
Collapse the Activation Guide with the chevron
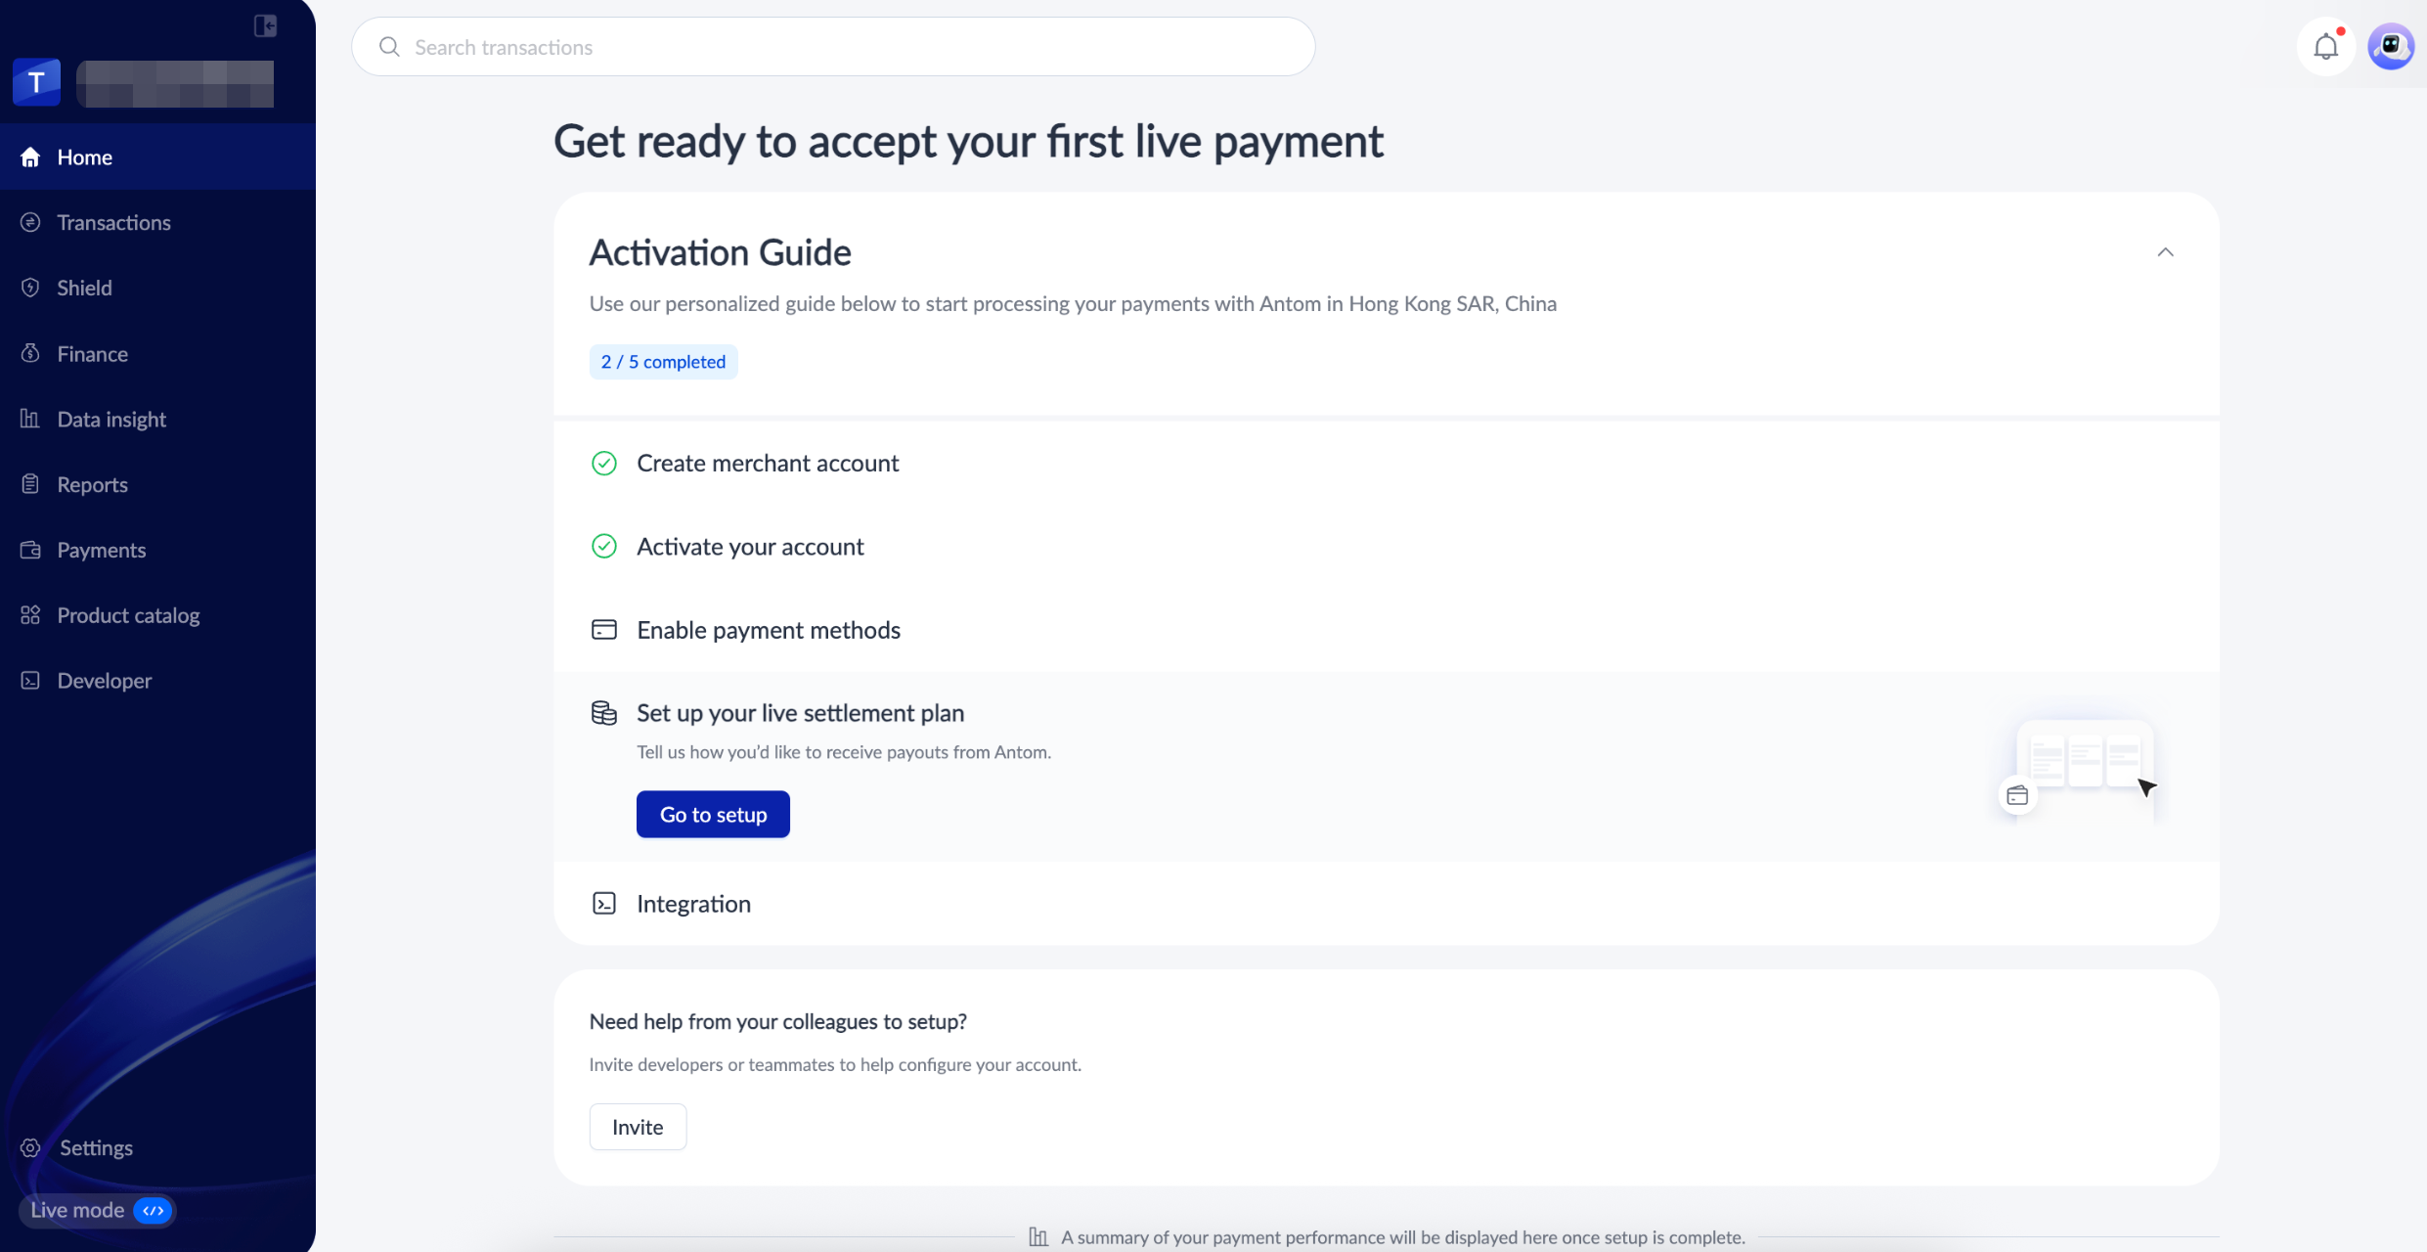[2165, 252]
